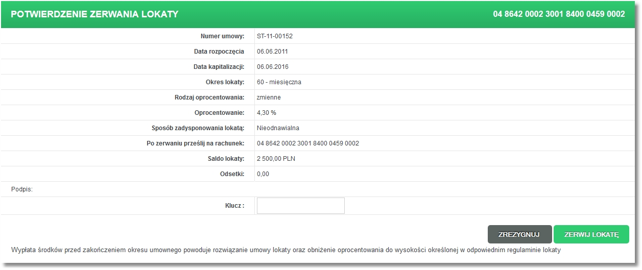
Task: Click the Odsetki value 0,00
Action: pyautogui.click(x=263, y=174)
